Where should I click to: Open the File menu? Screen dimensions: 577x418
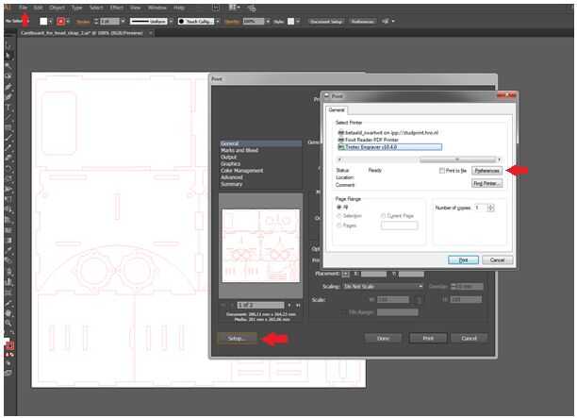tap(24, 8)
